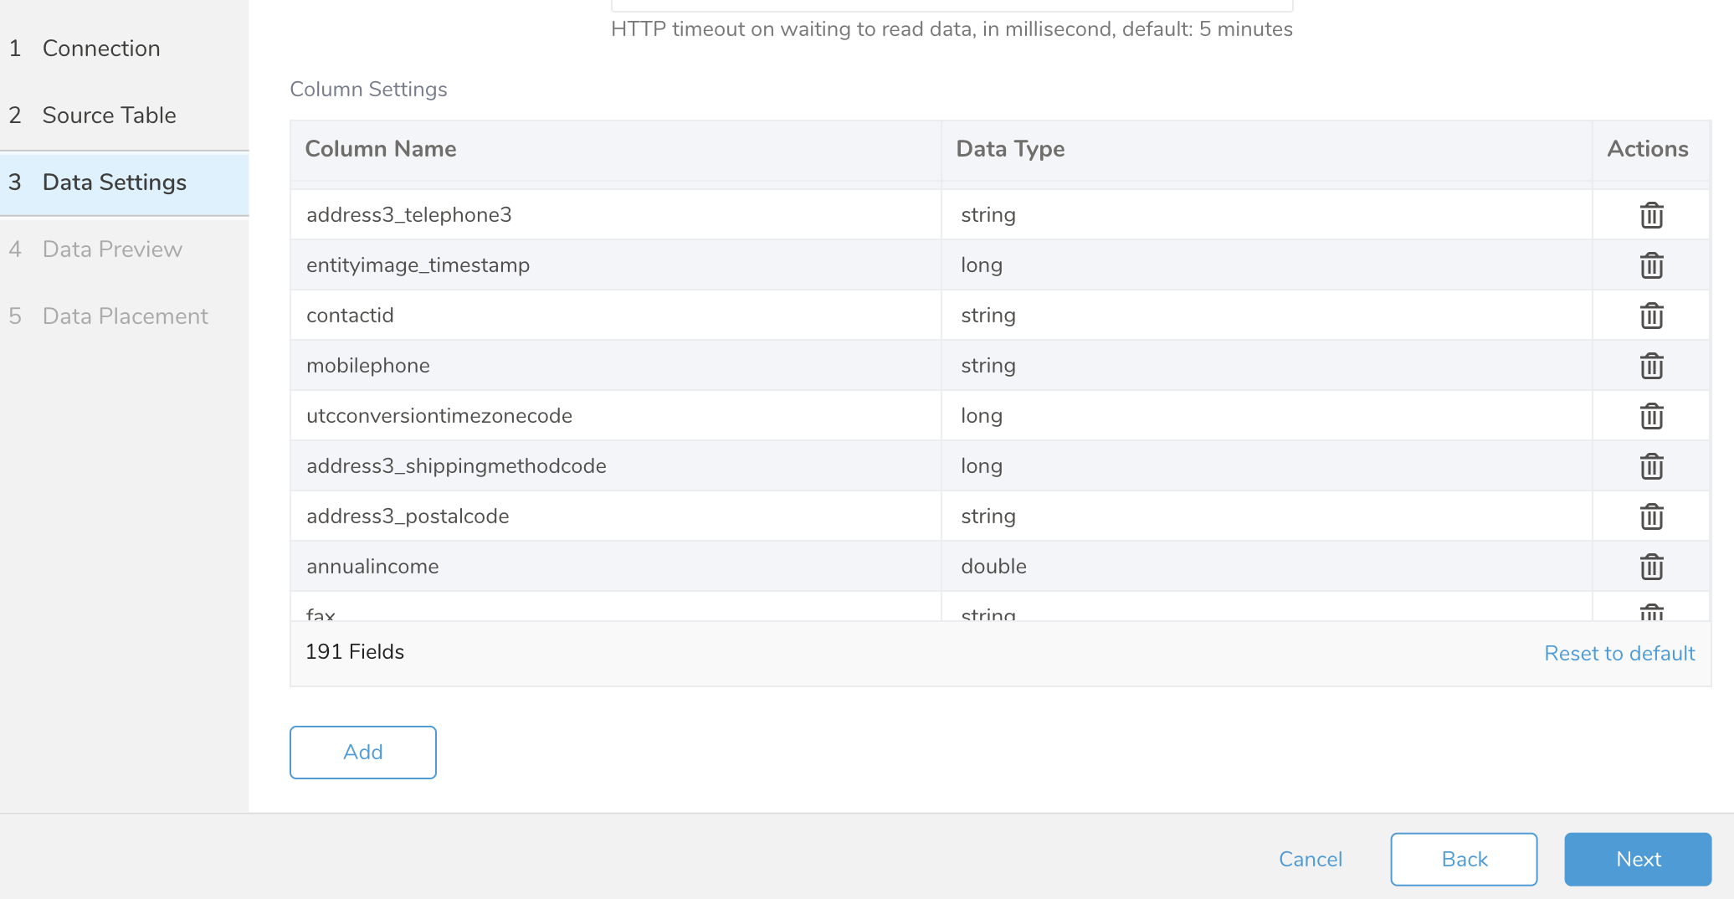Go to the Connection step
1734x899 pixels.
tap(100, 49)
